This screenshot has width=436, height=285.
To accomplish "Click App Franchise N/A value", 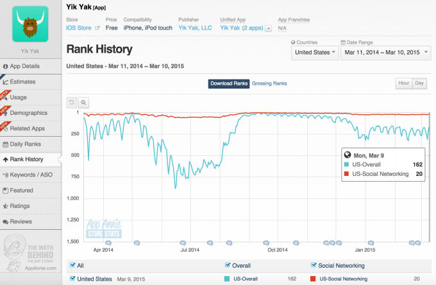I will pos(282,28).
